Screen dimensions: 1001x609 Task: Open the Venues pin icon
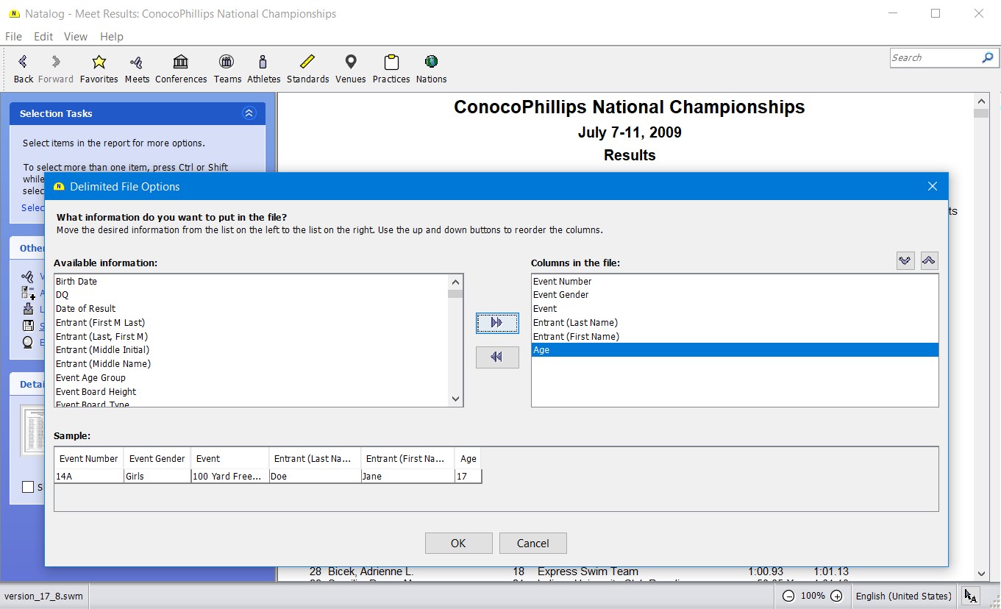pyautogui.click(x=351, y=63)
